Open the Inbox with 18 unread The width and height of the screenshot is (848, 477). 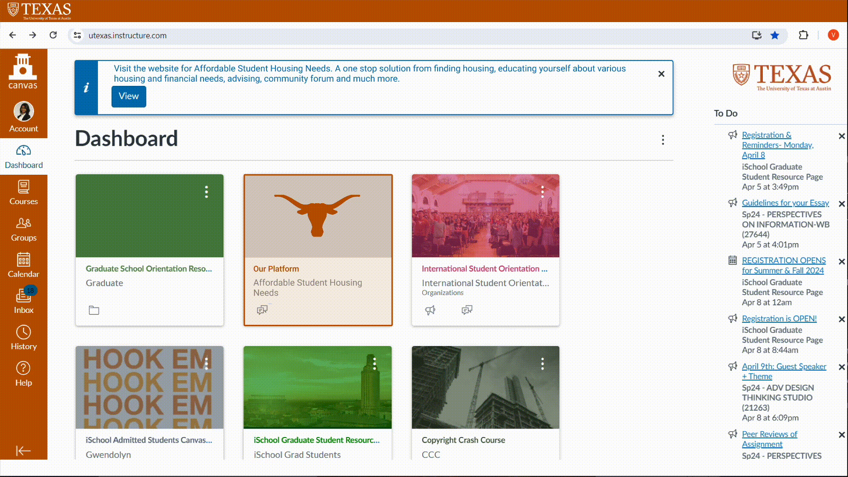point(23,301)
